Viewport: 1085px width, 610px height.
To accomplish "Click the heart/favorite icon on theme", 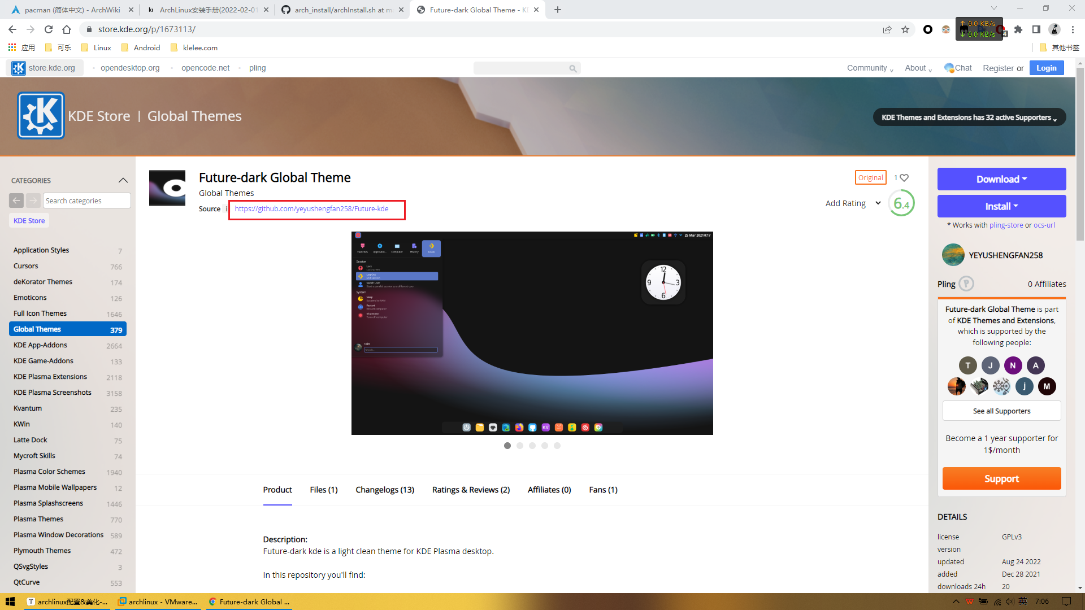I will click(x=905, y=177).
